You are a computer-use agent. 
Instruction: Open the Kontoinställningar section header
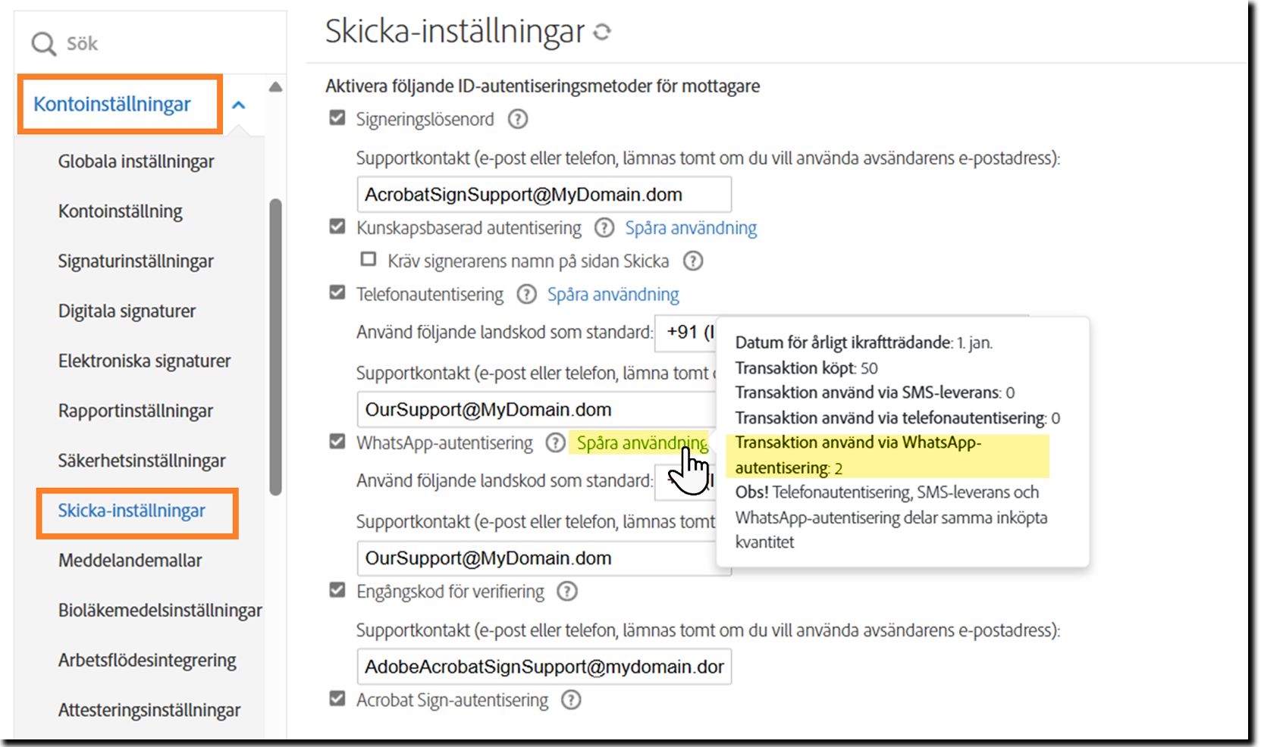112,105
